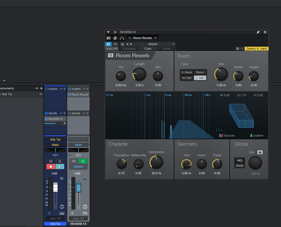Open the routing view icon in plugin header
281x227 pixels.
[x=122, y=38]
